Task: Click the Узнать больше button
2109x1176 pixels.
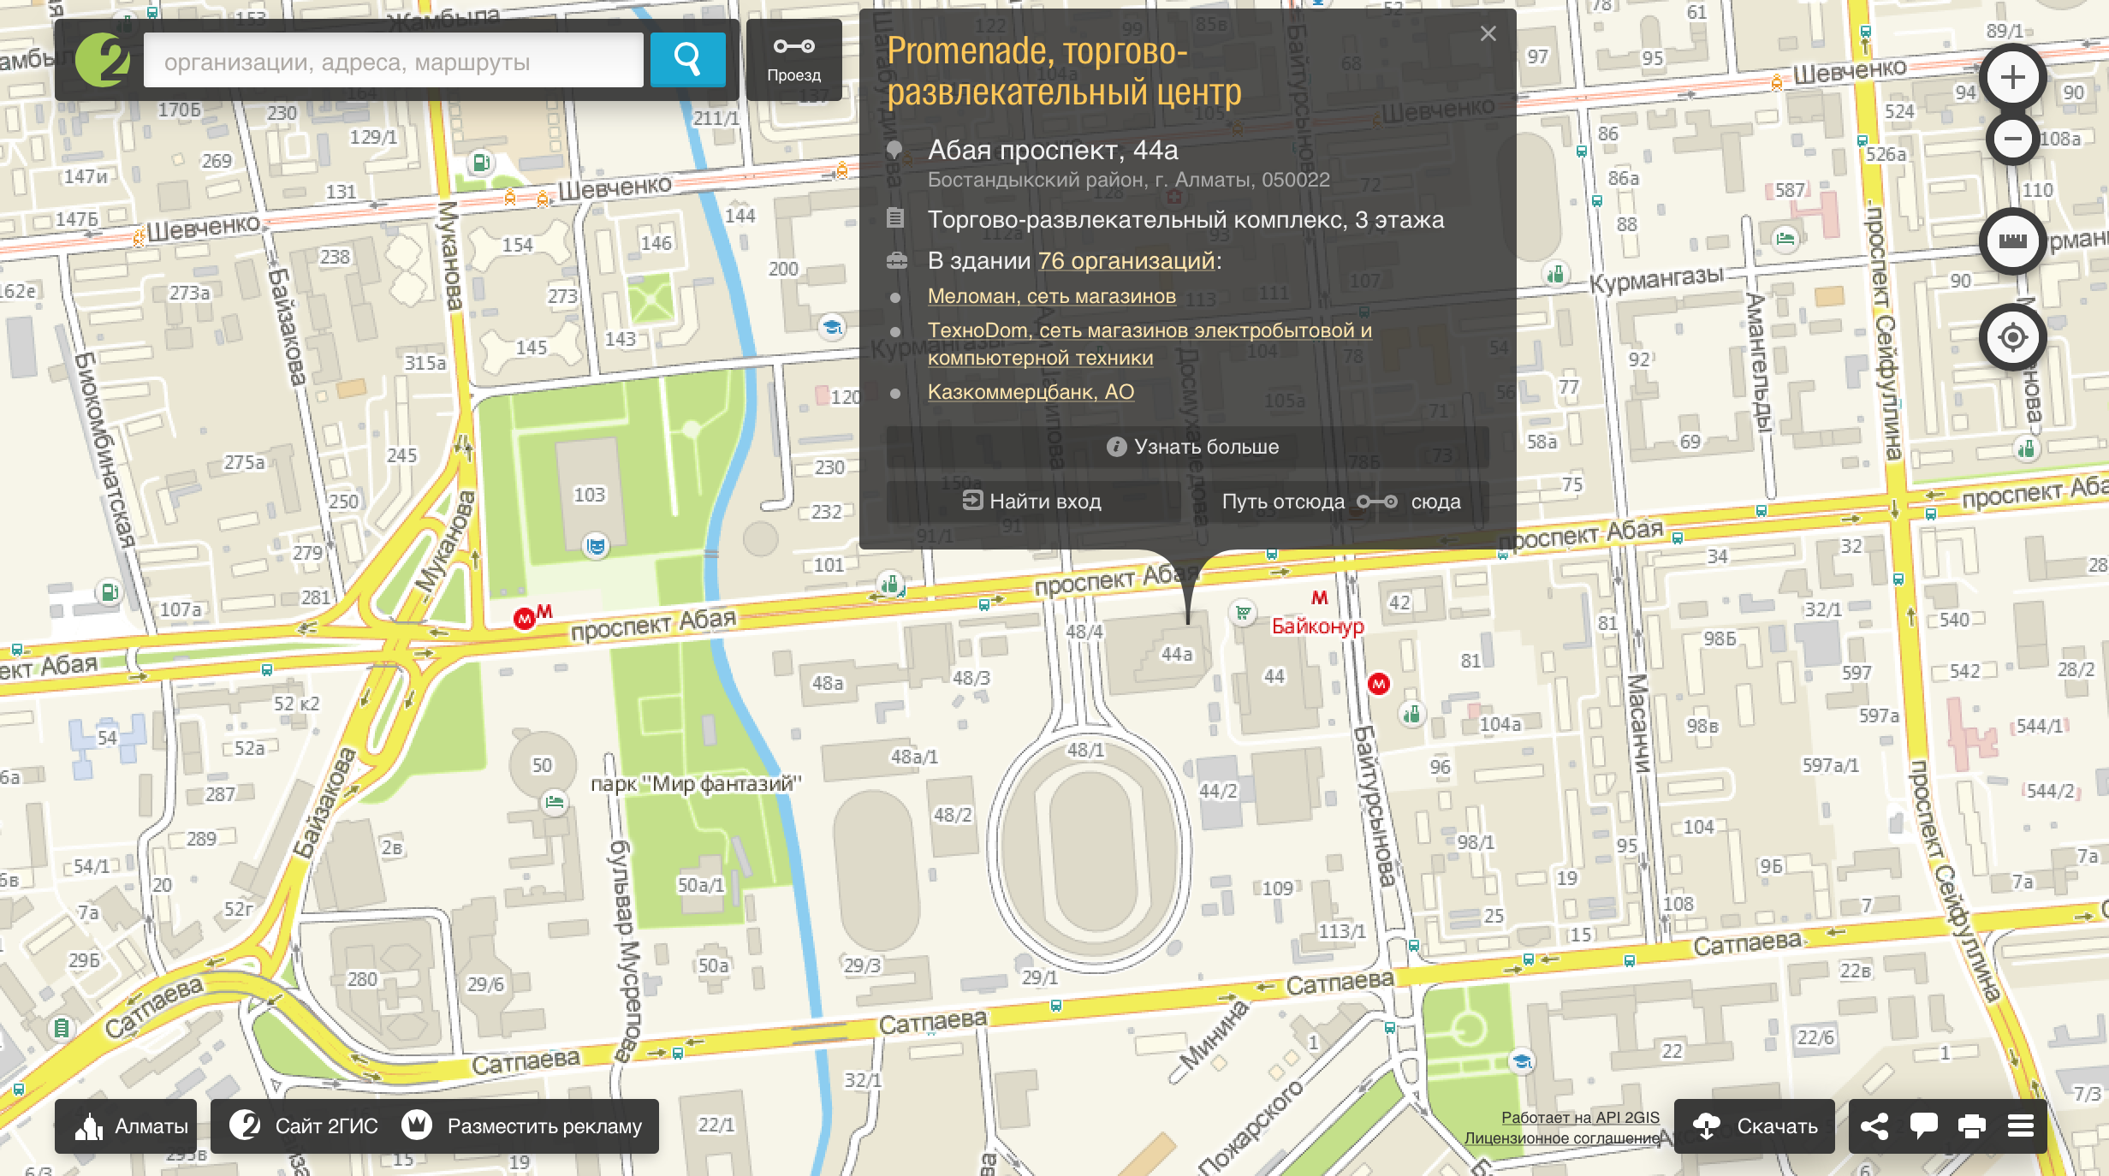Action: point(1188,447)
